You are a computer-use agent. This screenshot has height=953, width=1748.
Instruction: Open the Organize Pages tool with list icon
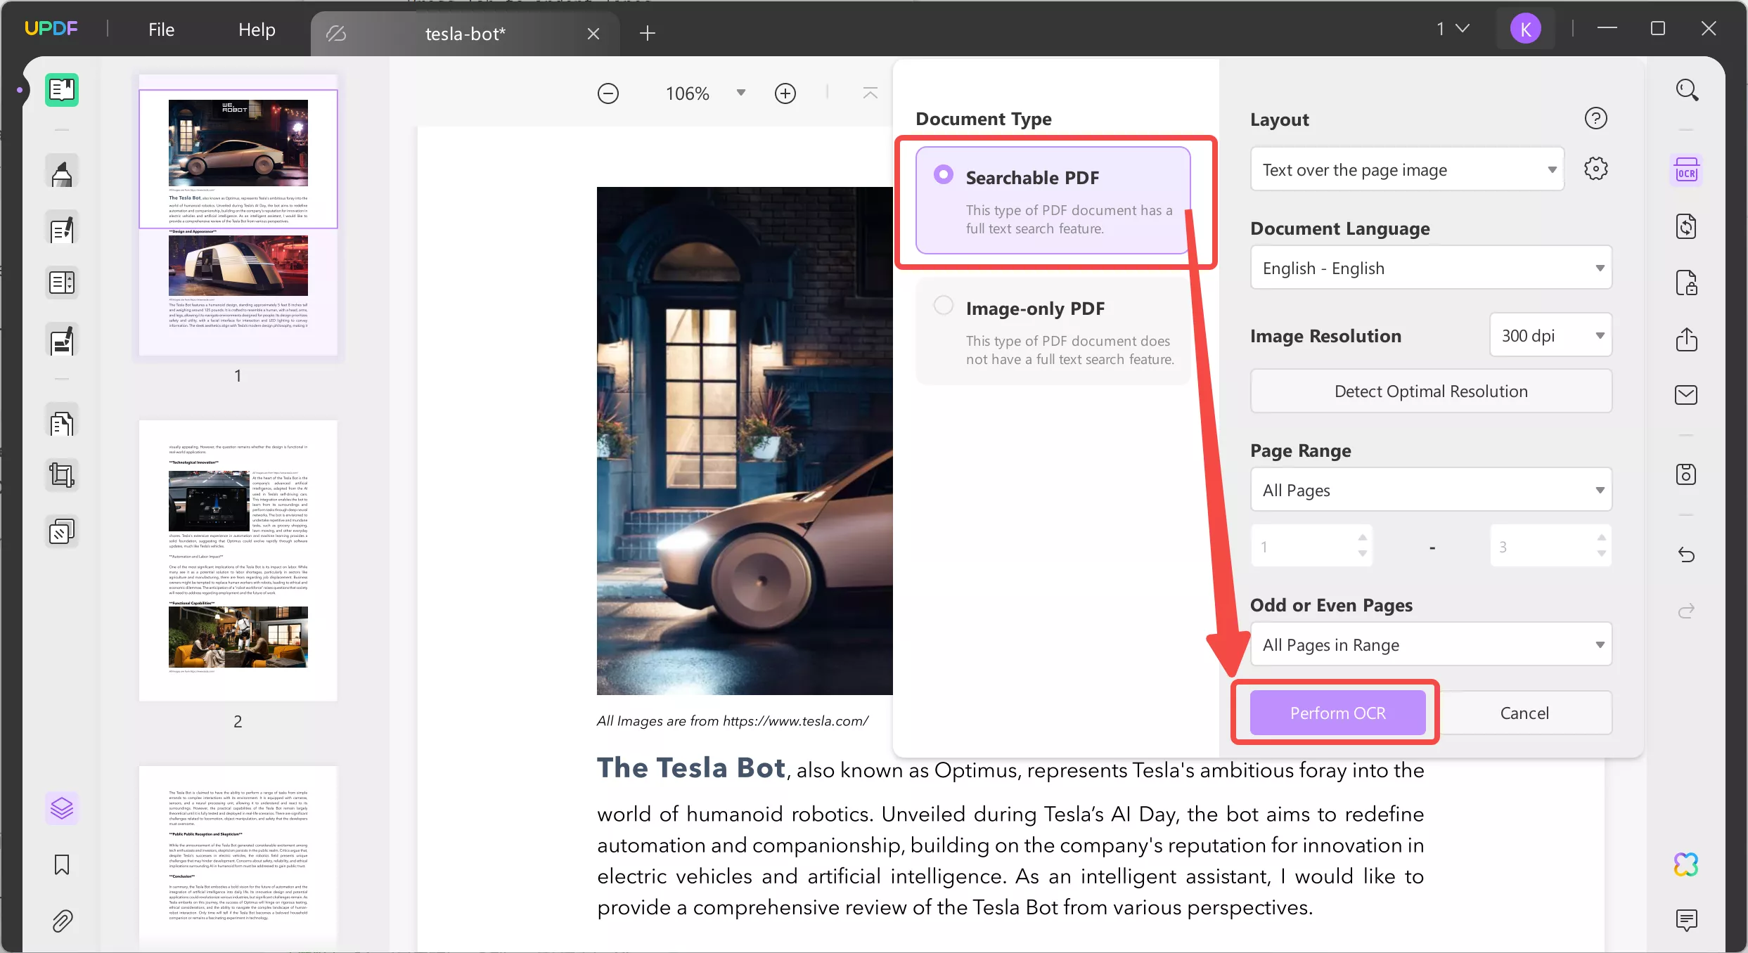point(62,283)
